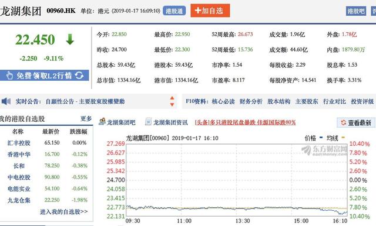Open 香港中华 in watchlist
Image resolution: width=376 pixels, height=226 pixels.
(19, 155)
